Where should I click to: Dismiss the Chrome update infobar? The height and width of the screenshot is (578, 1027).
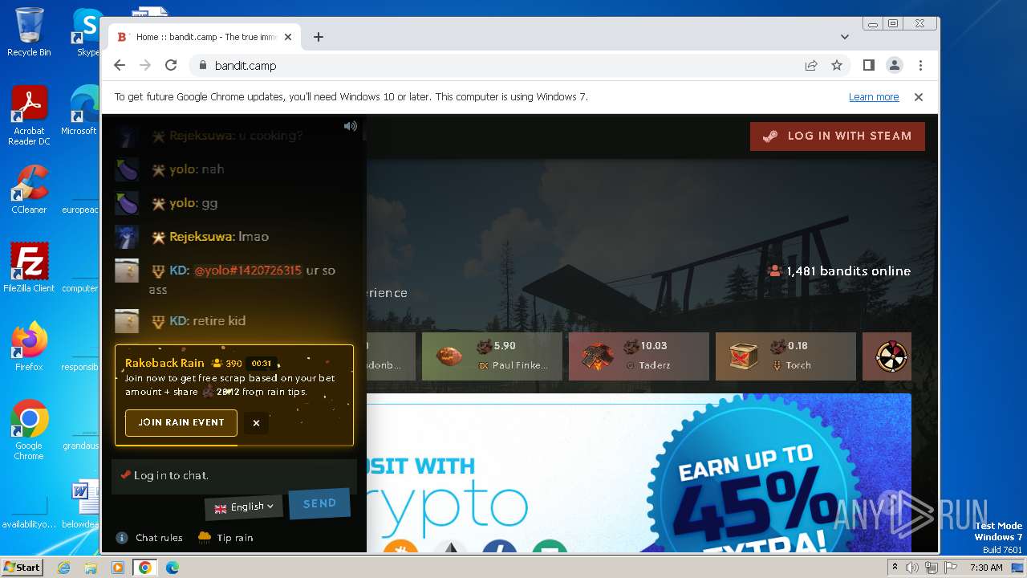919,97
